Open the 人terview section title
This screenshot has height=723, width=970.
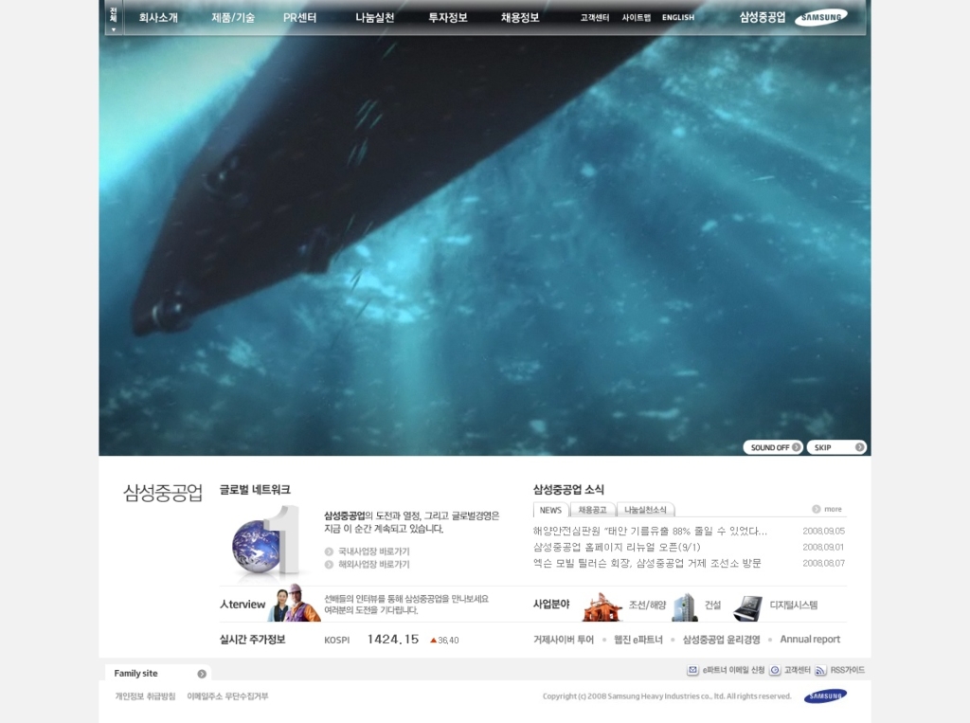pyautogui.click(x=242, y=605)
